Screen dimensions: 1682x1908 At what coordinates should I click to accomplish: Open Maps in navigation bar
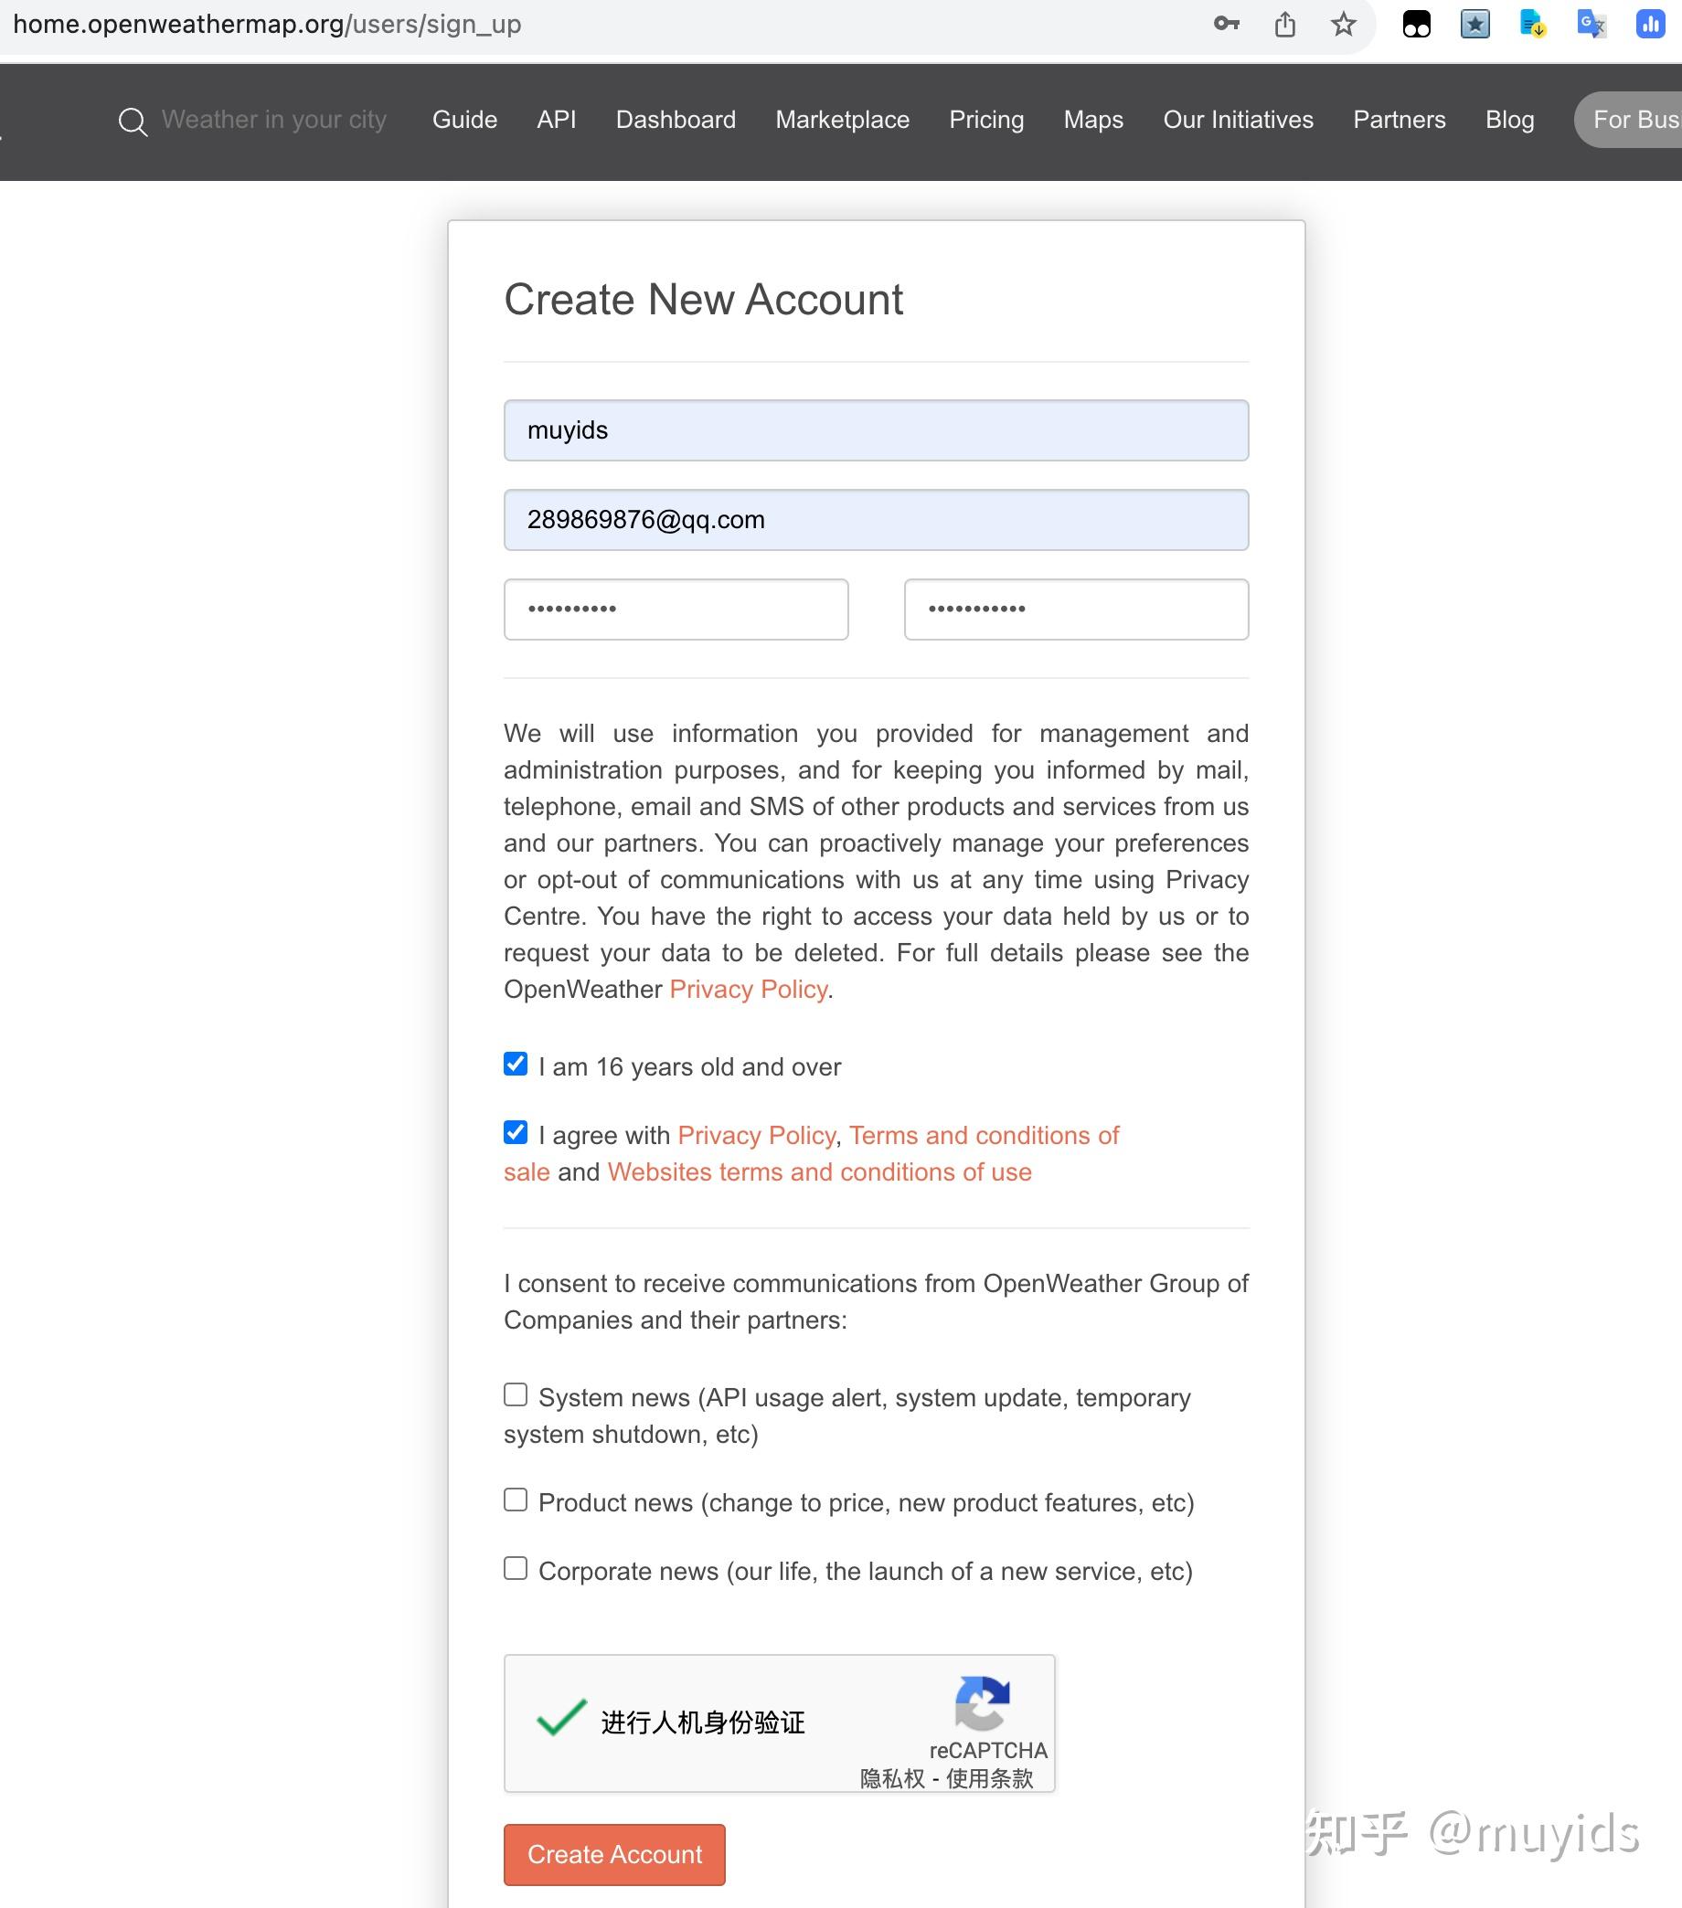pyautogui.click(x=1093, y=120)
